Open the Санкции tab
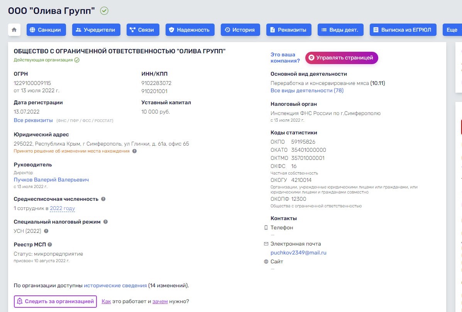The width and height of the screenshot is (462, 312). pyautogui.click(x=46, y=30)
